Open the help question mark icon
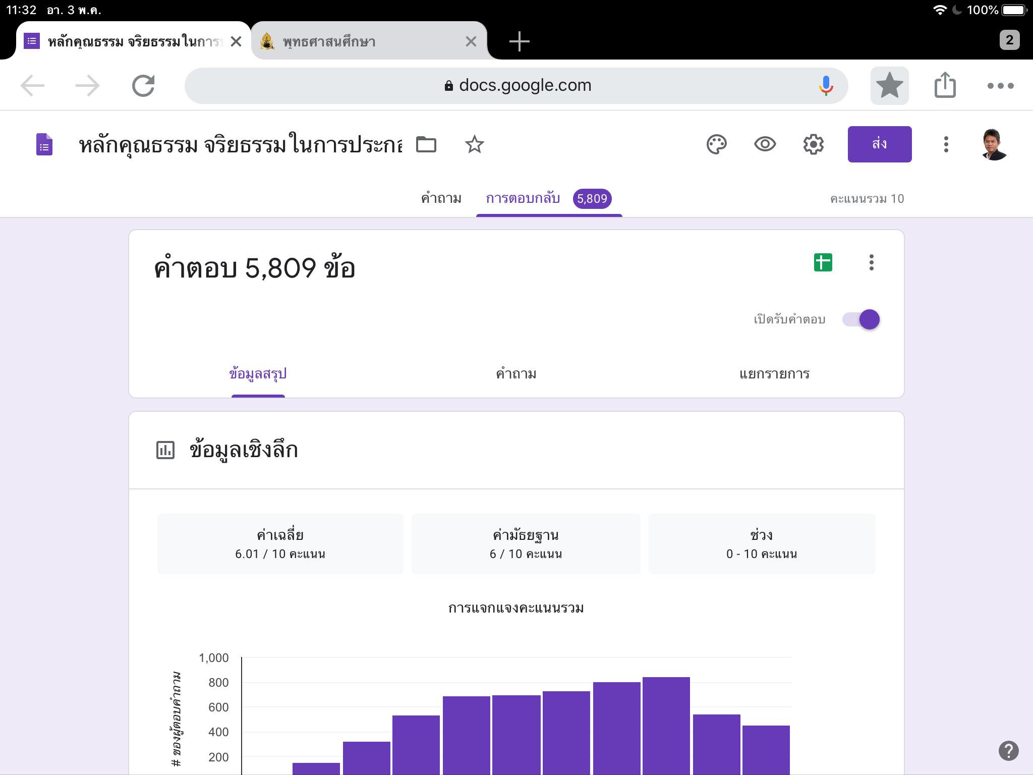 pyautogui.click(x=1008, y=750)
